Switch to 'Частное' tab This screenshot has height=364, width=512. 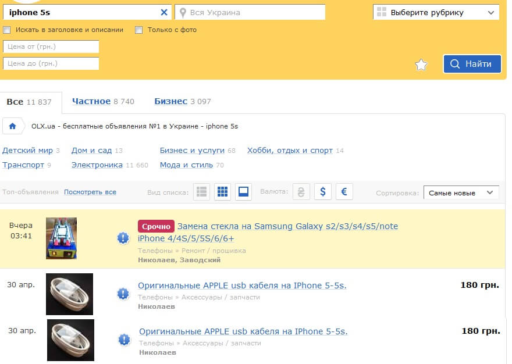91,101
